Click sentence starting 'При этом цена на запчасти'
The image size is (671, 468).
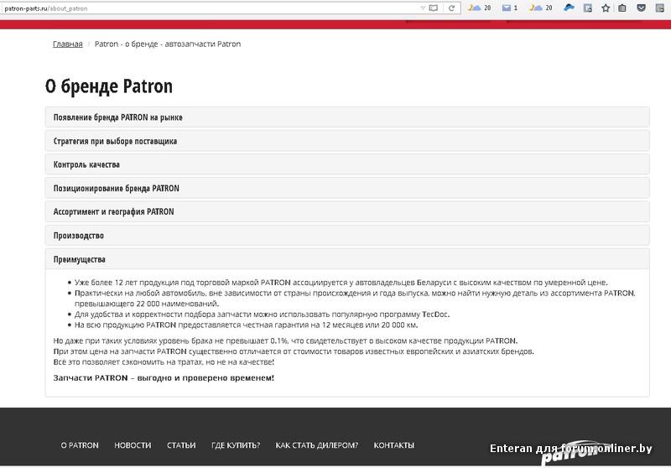pyautogui.click(x=294, y=351)
